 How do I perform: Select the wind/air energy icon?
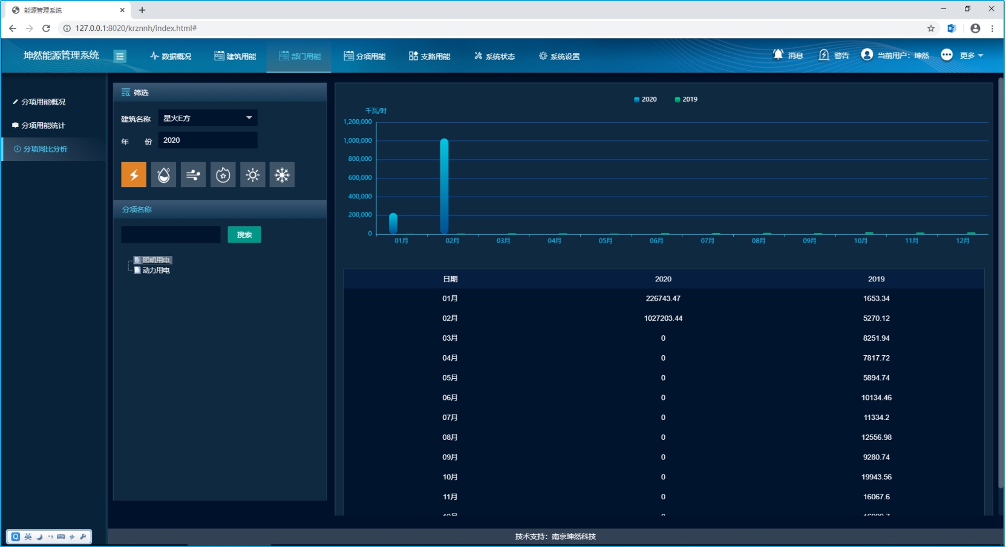(x=193, y=175)
